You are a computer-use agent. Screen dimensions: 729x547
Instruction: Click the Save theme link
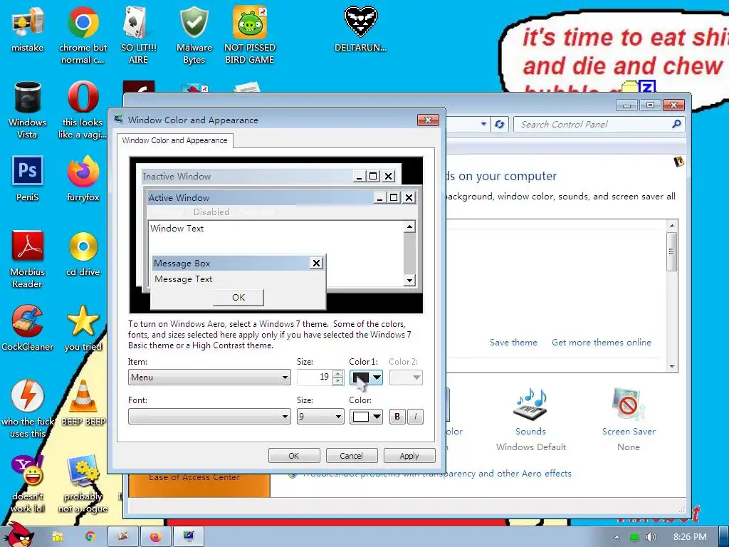coord(513,343)
